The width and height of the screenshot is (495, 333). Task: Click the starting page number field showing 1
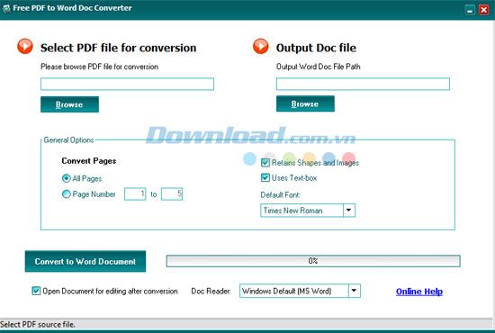pyautogui.click(x=135, y=193)
